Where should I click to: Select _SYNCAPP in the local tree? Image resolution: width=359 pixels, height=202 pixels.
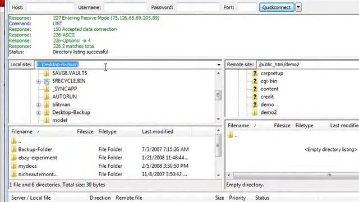pos(65,89)
